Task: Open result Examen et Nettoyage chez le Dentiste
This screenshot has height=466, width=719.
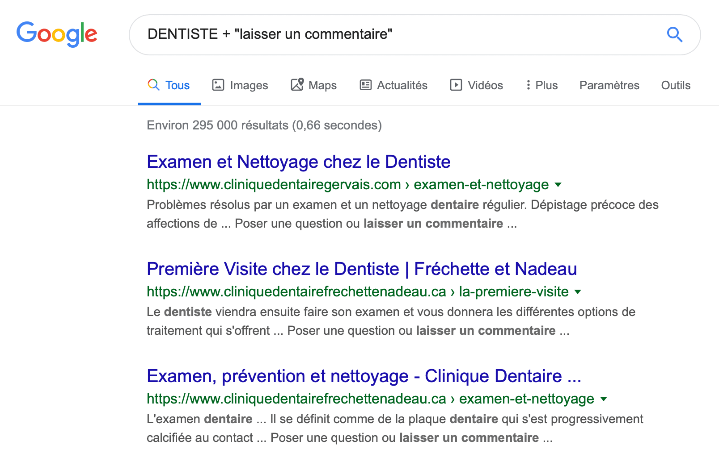Action: 299,162
